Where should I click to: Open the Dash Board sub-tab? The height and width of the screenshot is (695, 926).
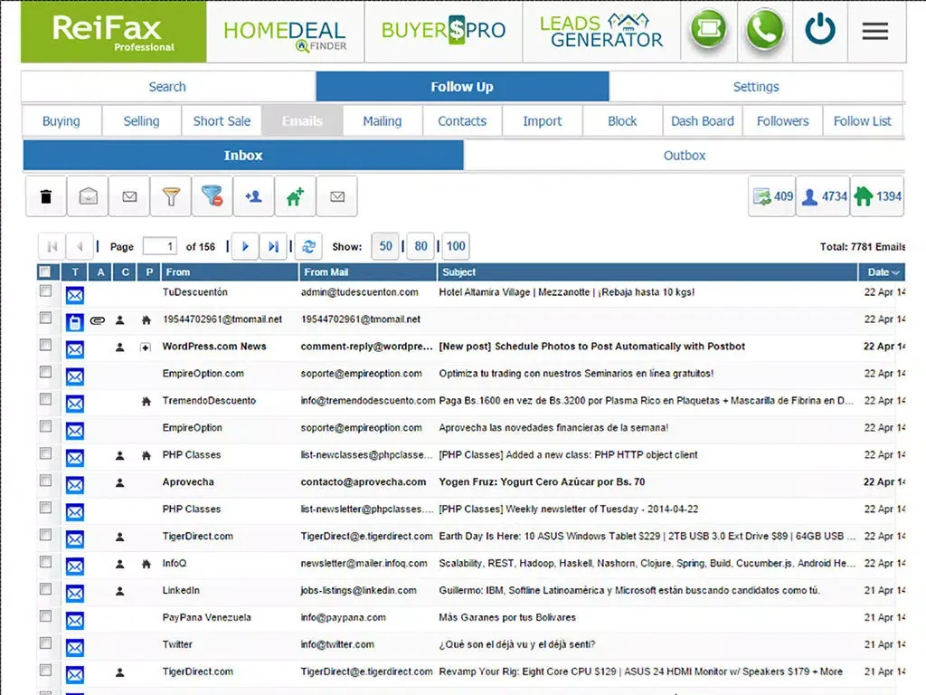point(702,121)
